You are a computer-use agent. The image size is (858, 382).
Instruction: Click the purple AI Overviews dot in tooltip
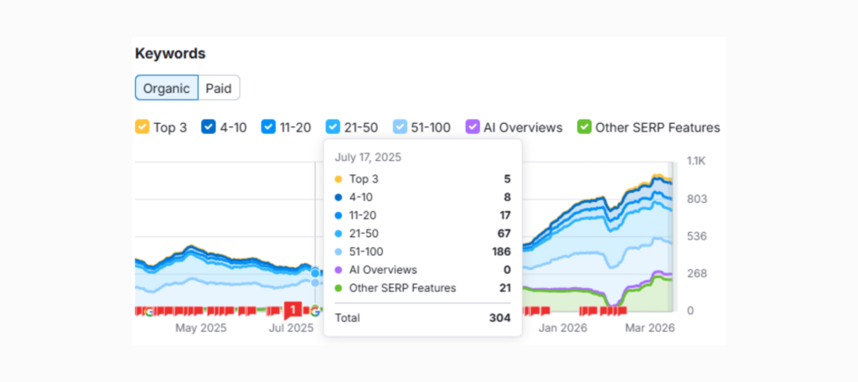(x=338, y=270)
